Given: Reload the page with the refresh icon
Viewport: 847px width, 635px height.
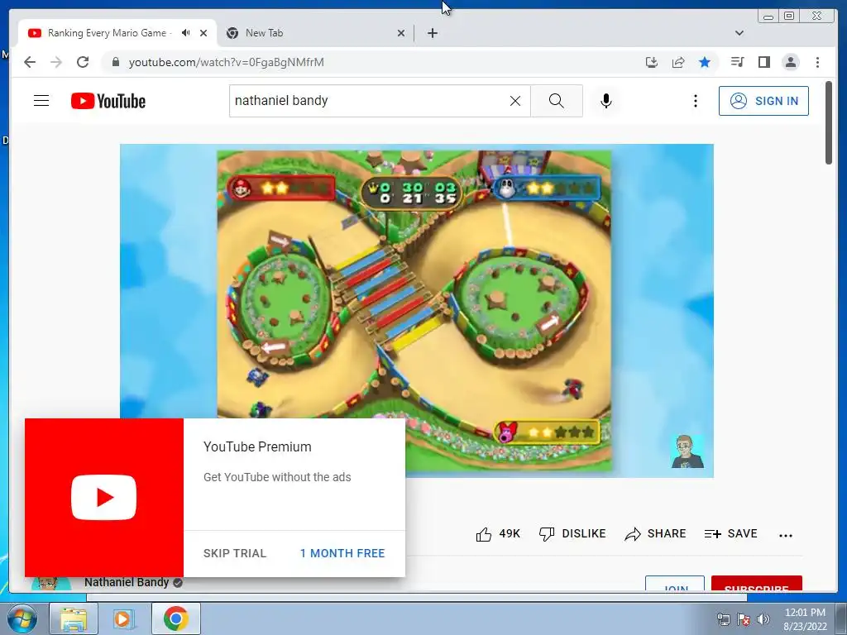Looking at the screenshot, I should pos(83,62).
